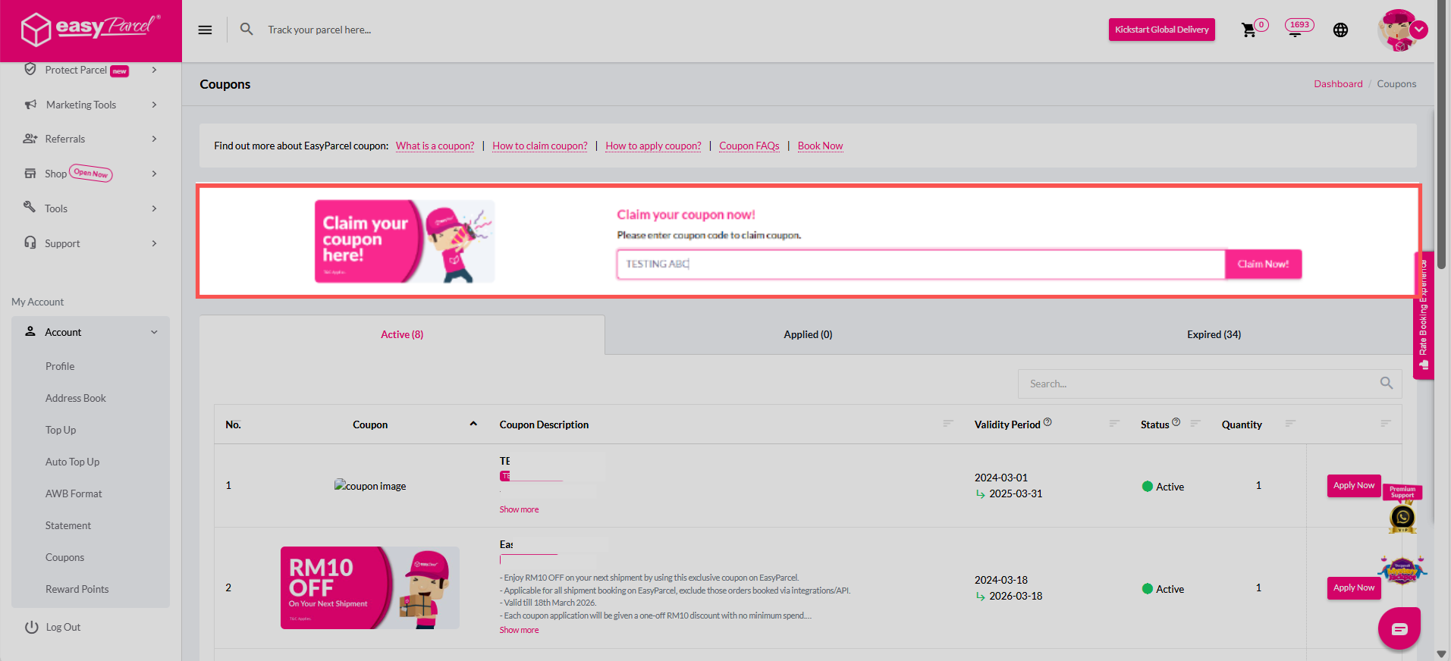Screen dimensions: 1451x661
Task: Open 'How to apply coupon?' link
Action: pyautogui.click(x=653, y=146)
